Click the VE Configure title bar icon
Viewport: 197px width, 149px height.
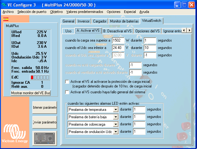pos(4,5)
